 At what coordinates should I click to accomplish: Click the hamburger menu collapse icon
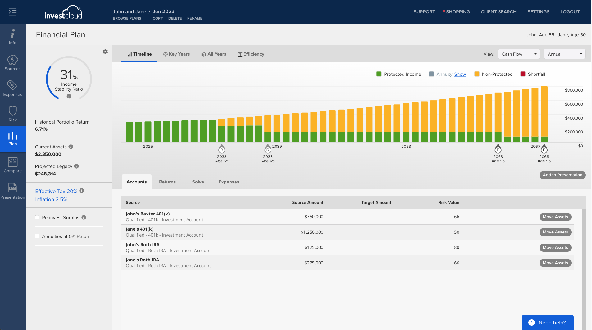click(13, 12)
